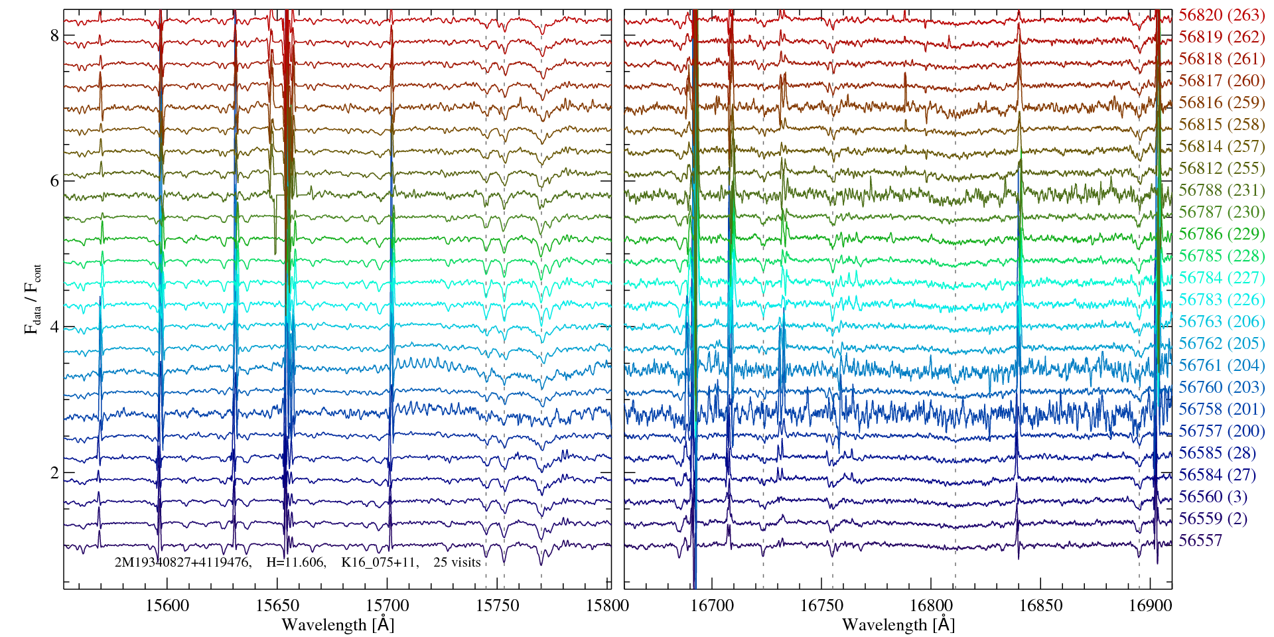The image size is (1274, 637).
Task: Click the y-axis tick label 6
Action: pyautogui.click(x=54, y=181)
